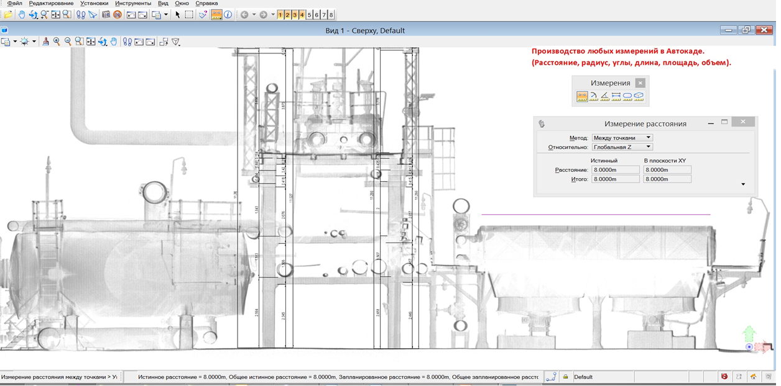The height and width of the screenshot is (386, 781).
Task: Activate the Element Selection arrow tool
Action: click(177, 14)
